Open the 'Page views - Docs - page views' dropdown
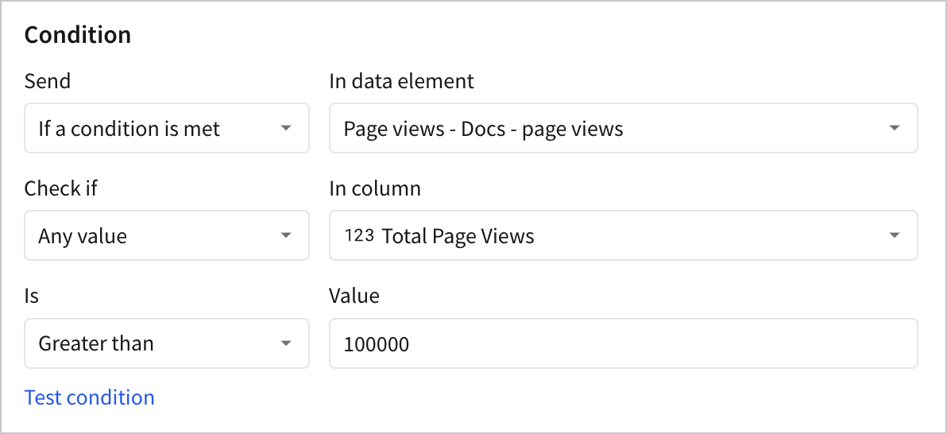 (624, 128)
